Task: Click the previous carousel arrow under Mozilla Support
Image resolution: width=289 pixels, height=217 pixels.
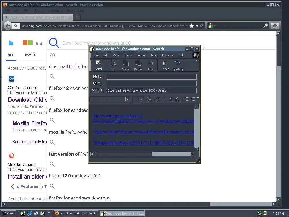Action: (x=12, y=186)
